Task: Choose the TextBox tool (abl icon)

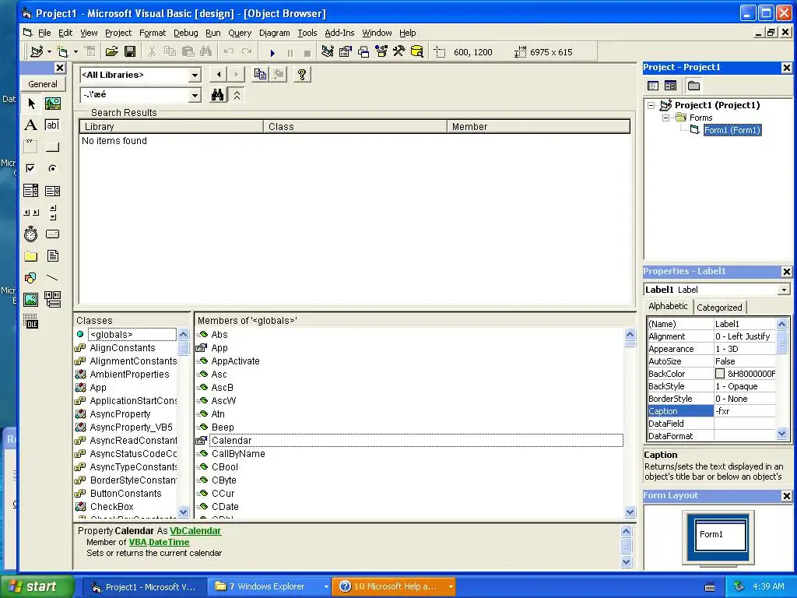Action: coord(52,125)
